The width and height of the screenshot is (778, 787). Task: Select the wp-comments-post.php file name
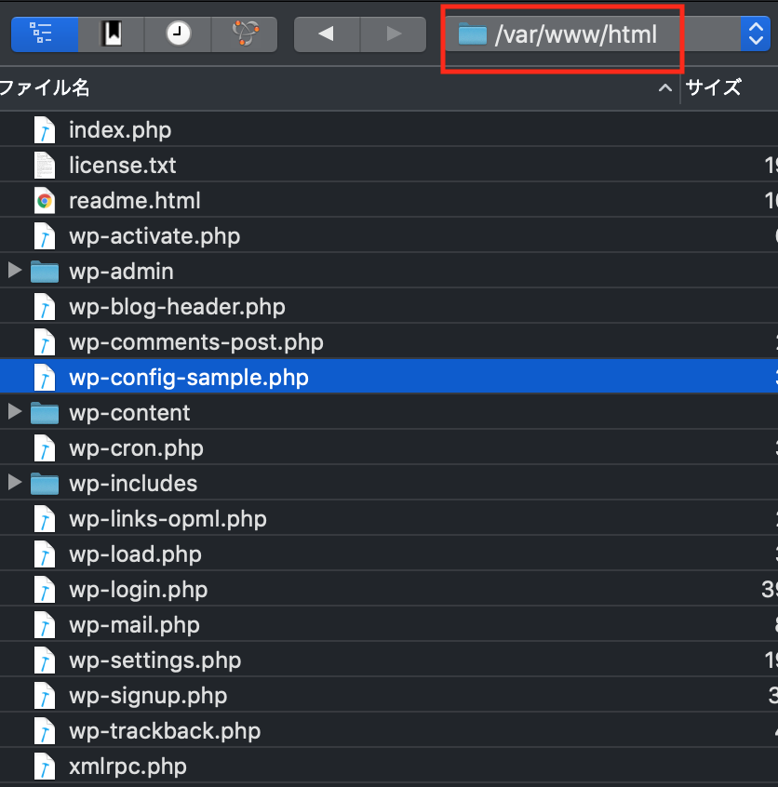[x=196, y=342]
